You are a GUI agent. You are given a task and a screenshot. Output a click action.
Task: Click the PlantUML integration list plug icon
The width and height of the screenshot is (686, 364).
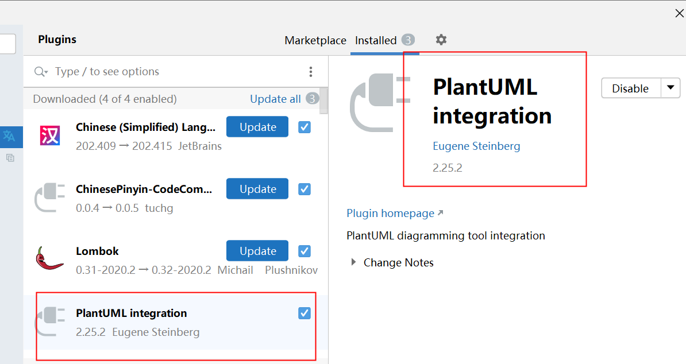[x=50, y=321]
